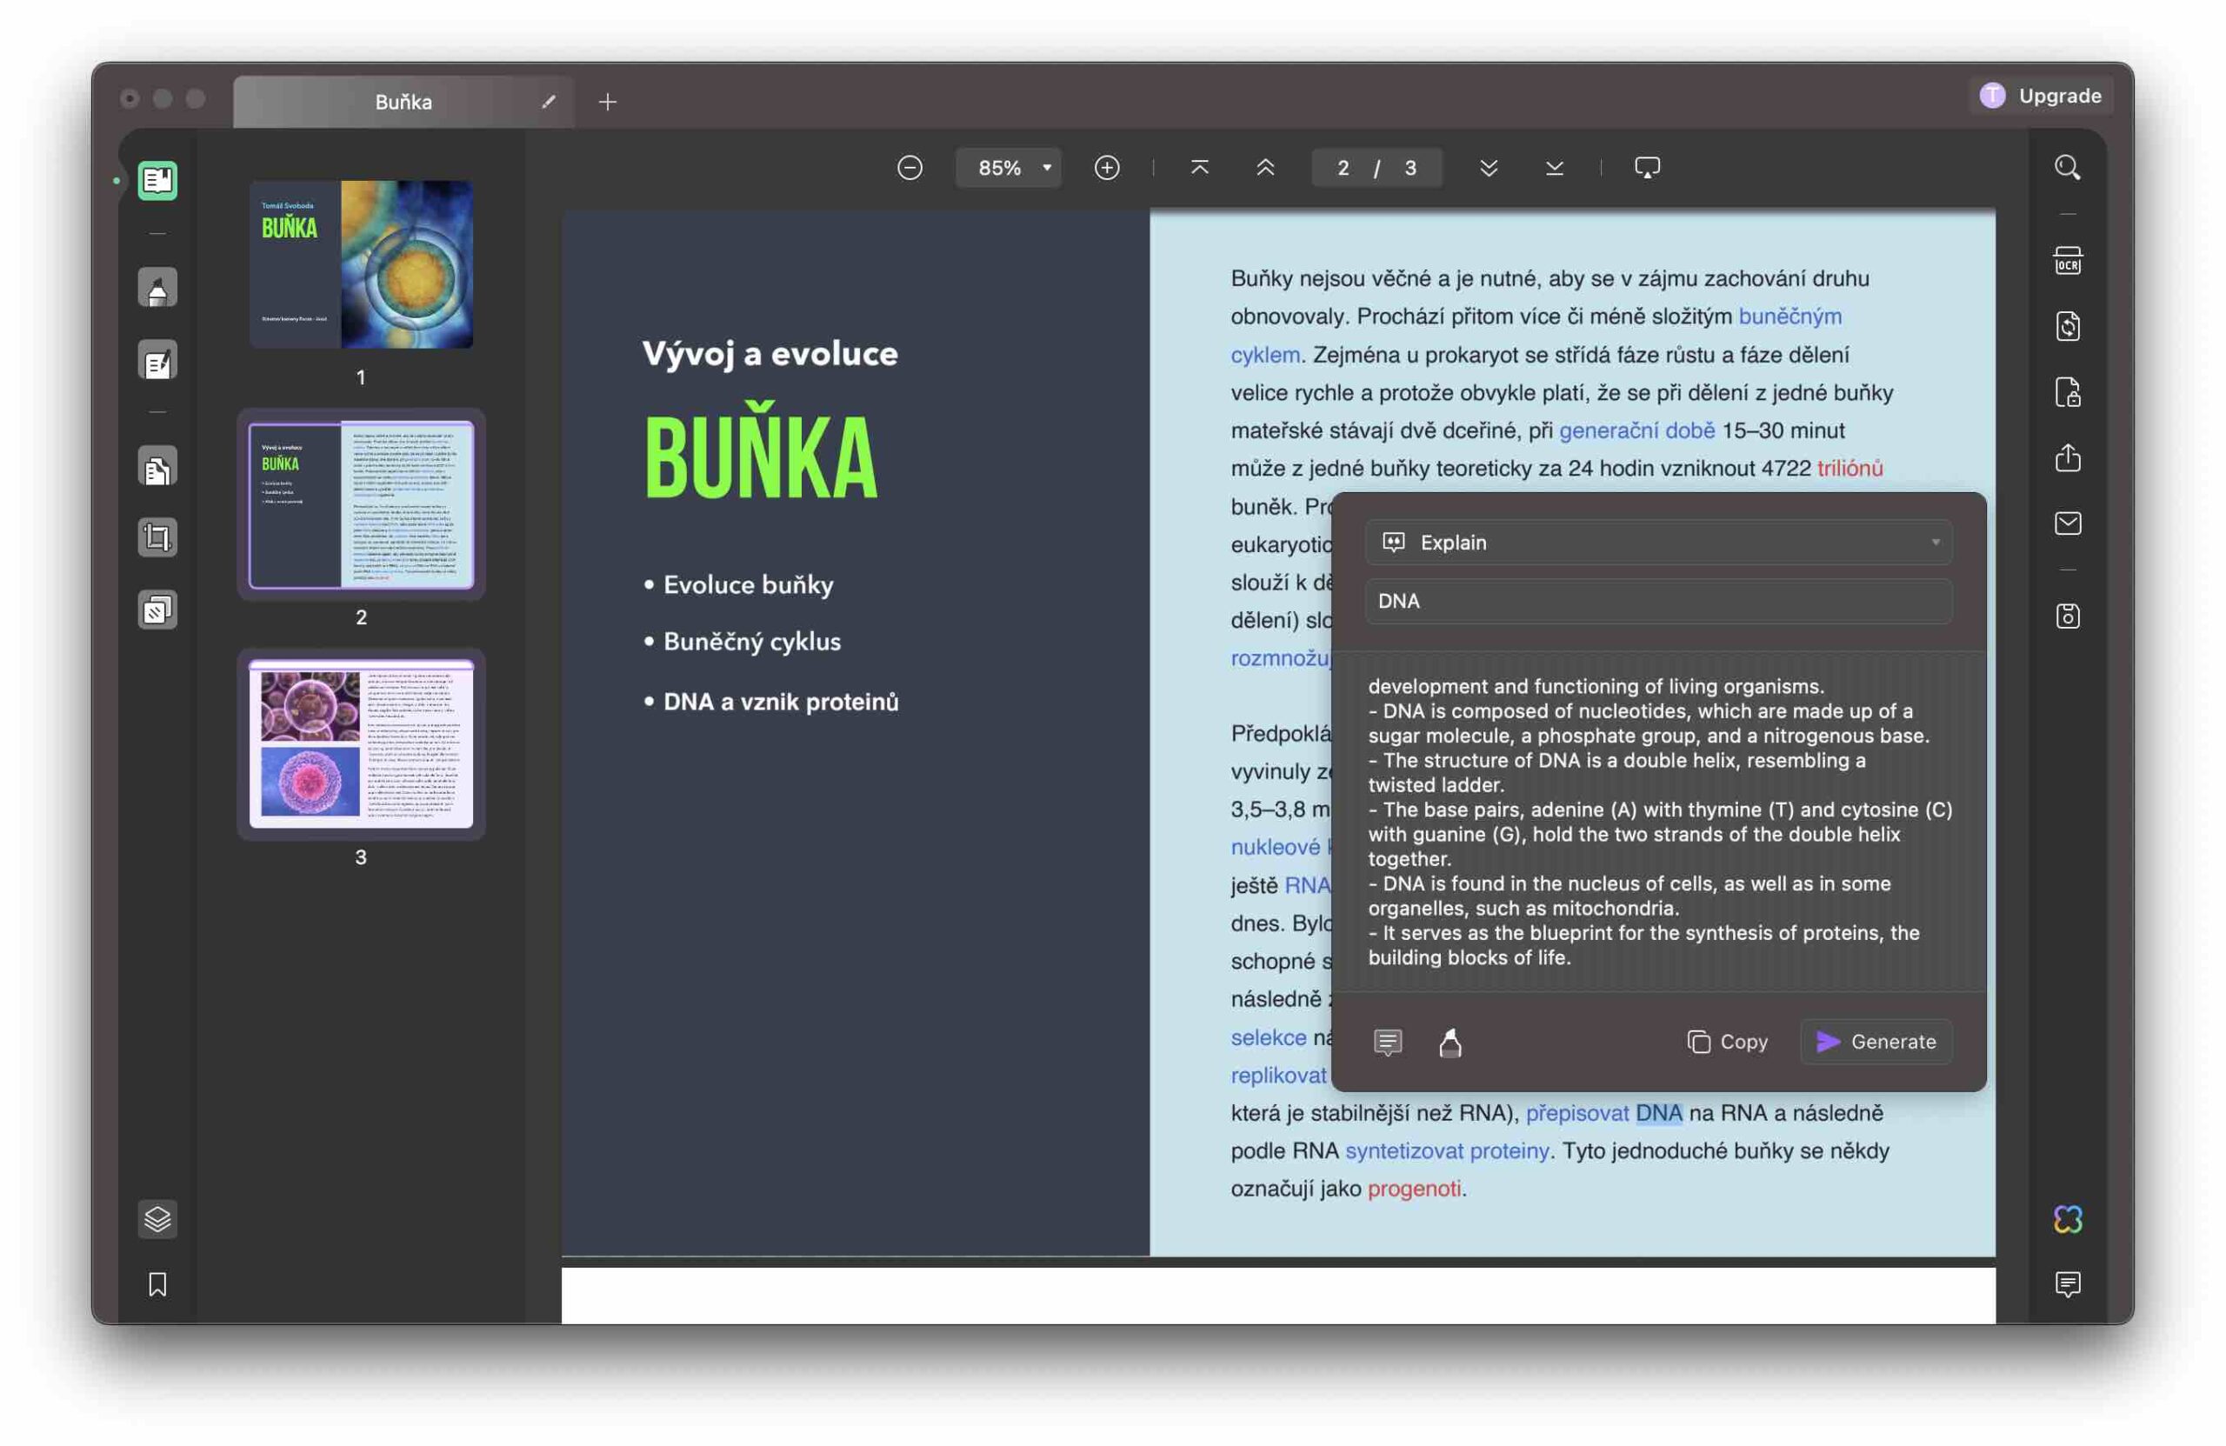The width and height of the screenshot is (2226, 1446).
Task: Select the highlighter Comment tool
Action: coord(157,288)
